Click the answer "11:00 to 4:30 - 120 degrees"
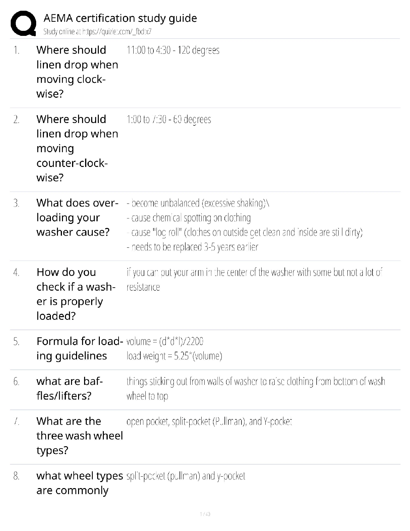Image resolution: width=410 pixels, height=531 pixels. click(173, 50)
